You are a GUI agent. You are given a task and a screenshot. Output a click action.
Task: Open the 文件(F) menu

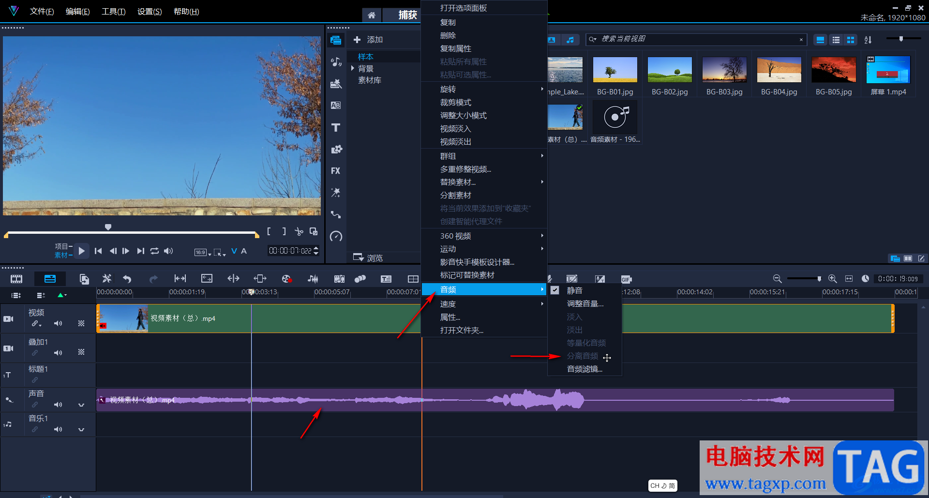click(42, 11)
